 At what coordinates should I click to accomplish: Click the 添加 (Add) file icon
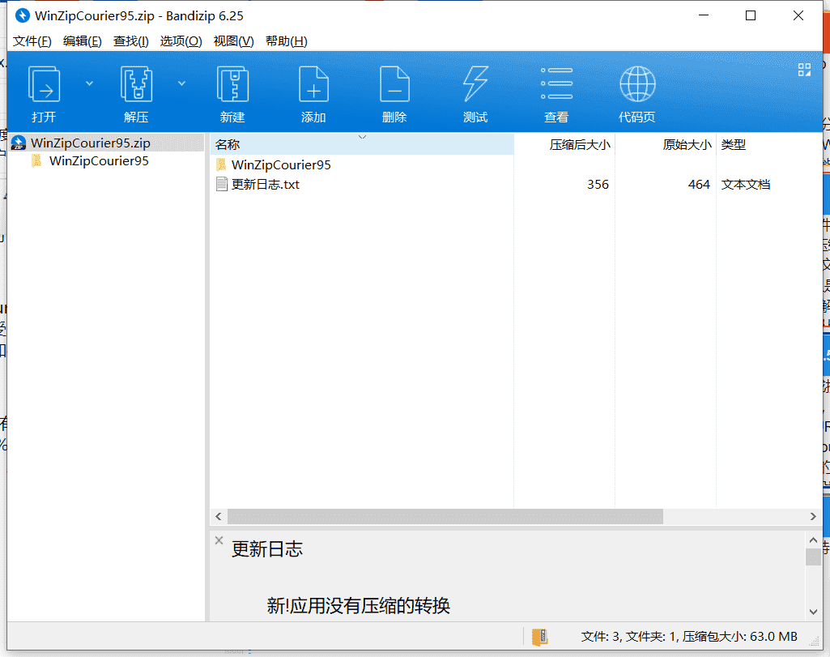pyautogui.click(x=313, y=84)
